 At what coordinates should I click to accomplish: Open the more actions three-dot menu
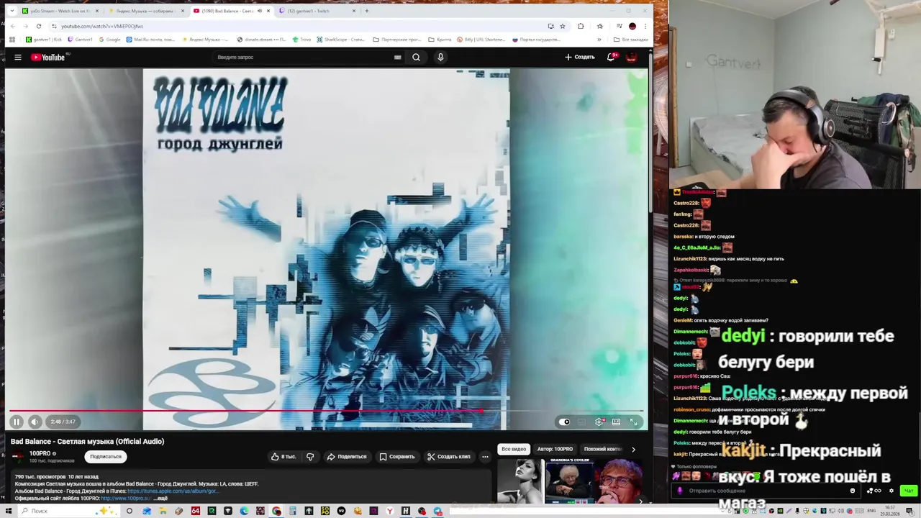pyautogui.click(x=485, y=456)
